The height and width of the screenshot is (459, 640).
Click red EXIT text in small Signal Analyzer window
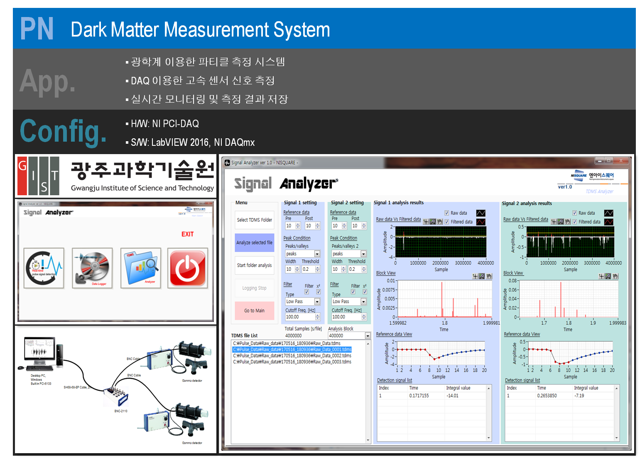coord(187,234)
